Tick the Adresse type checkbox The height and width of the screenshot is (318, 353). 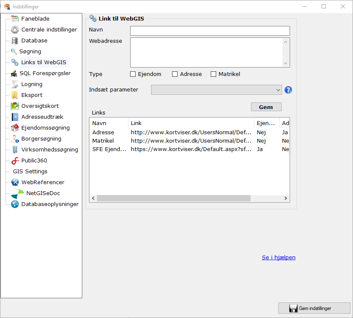pos(175,74)
